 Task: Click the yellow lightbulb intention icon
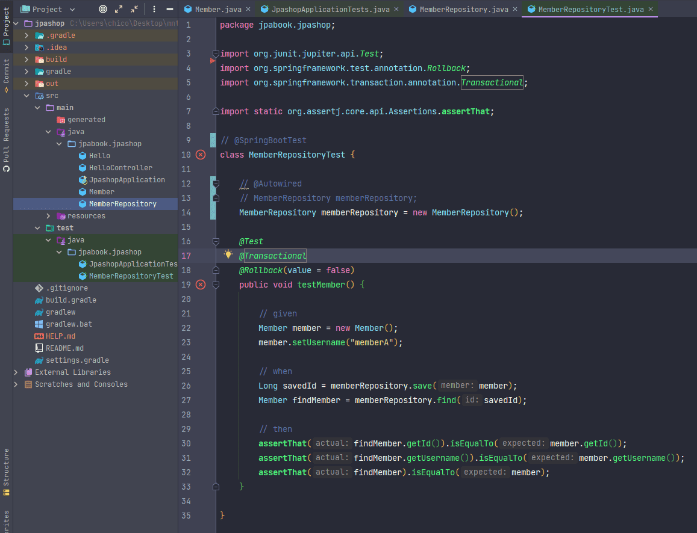click(228, 254)
